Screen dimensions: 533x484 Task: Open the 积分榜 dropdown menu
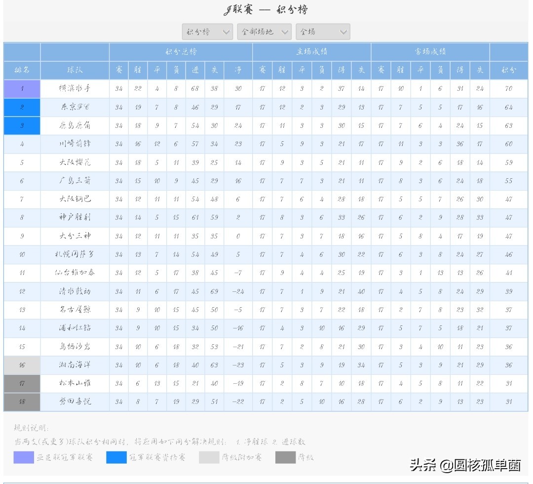[x=207, y=31]
